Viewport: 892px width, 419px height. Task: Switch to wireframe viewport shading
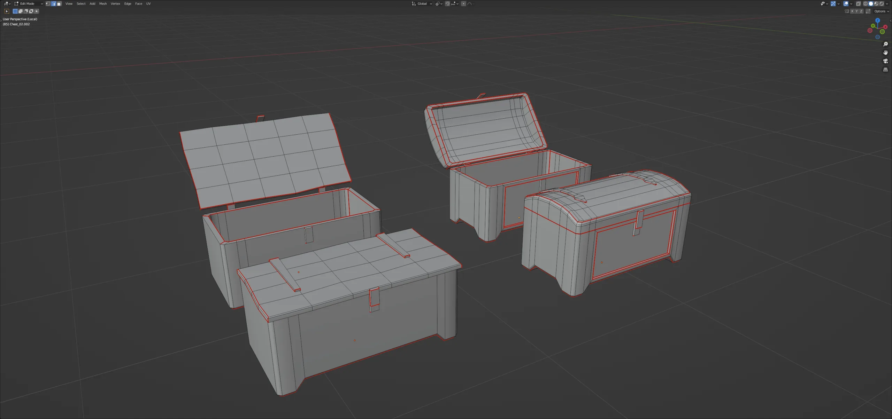866,4
